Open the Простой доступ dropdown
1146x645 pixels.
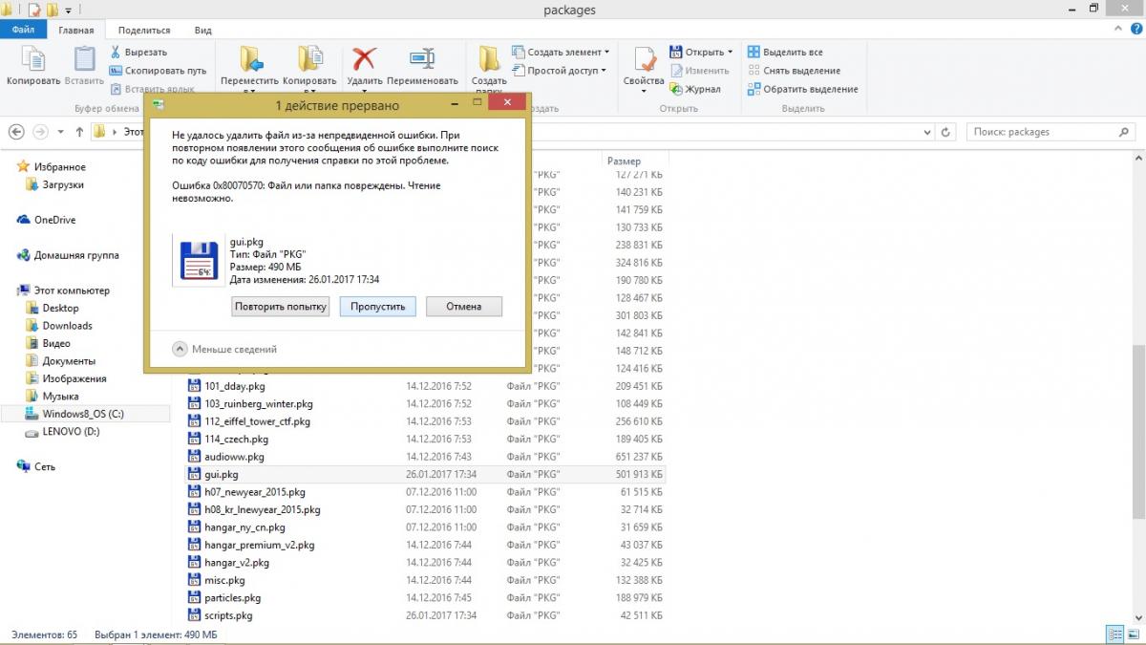tap(604, 71)
